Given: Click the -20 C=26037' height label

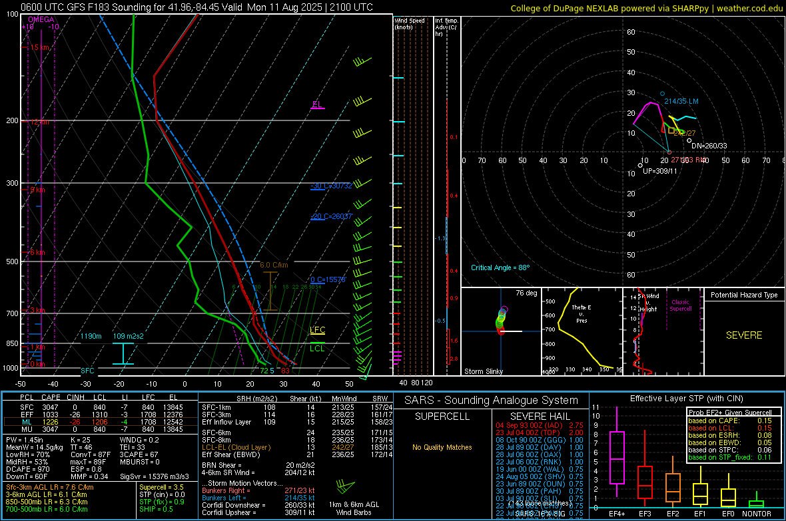Looking at the screenshot, I should click(332, 216).
